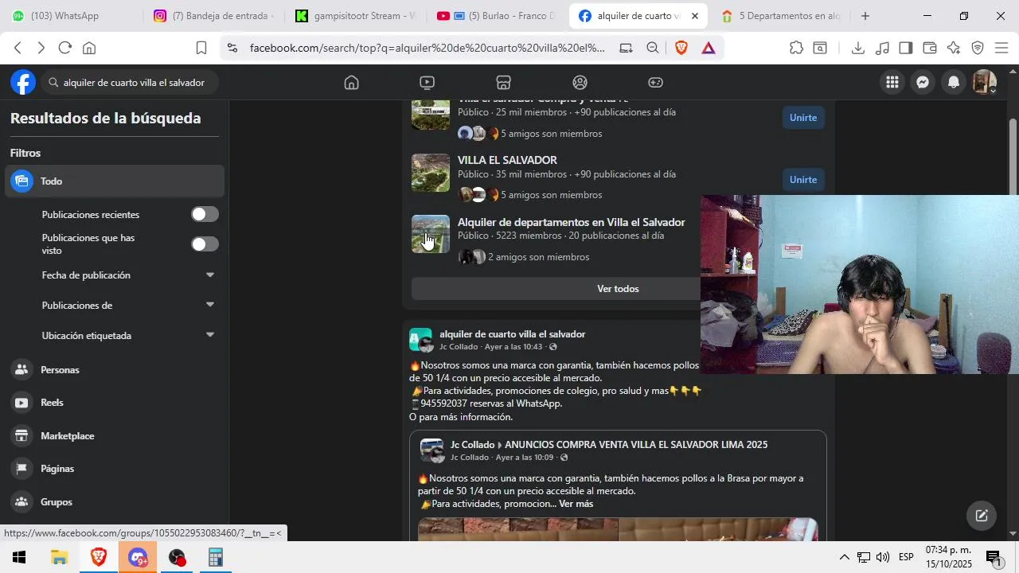
Task: Switch to gampisitootr Stream tab
Action: point(355,16)
